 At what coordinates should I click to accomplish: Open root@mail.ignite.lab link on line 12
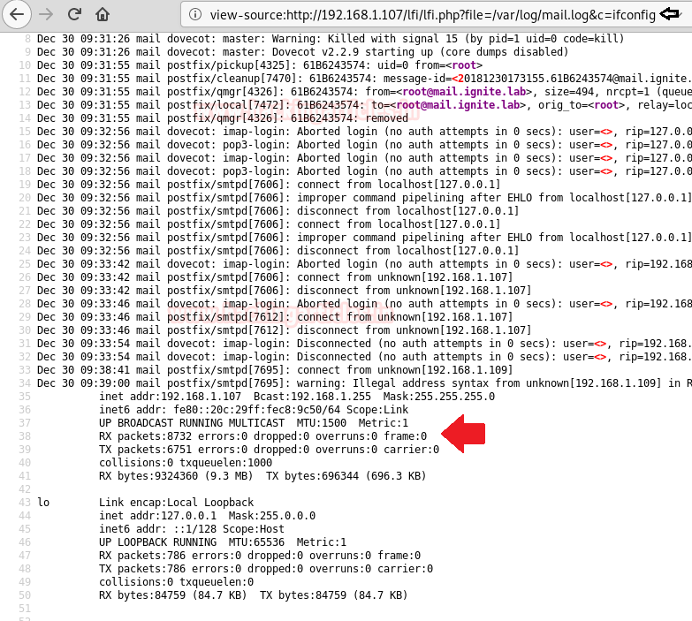coord(464,92)
